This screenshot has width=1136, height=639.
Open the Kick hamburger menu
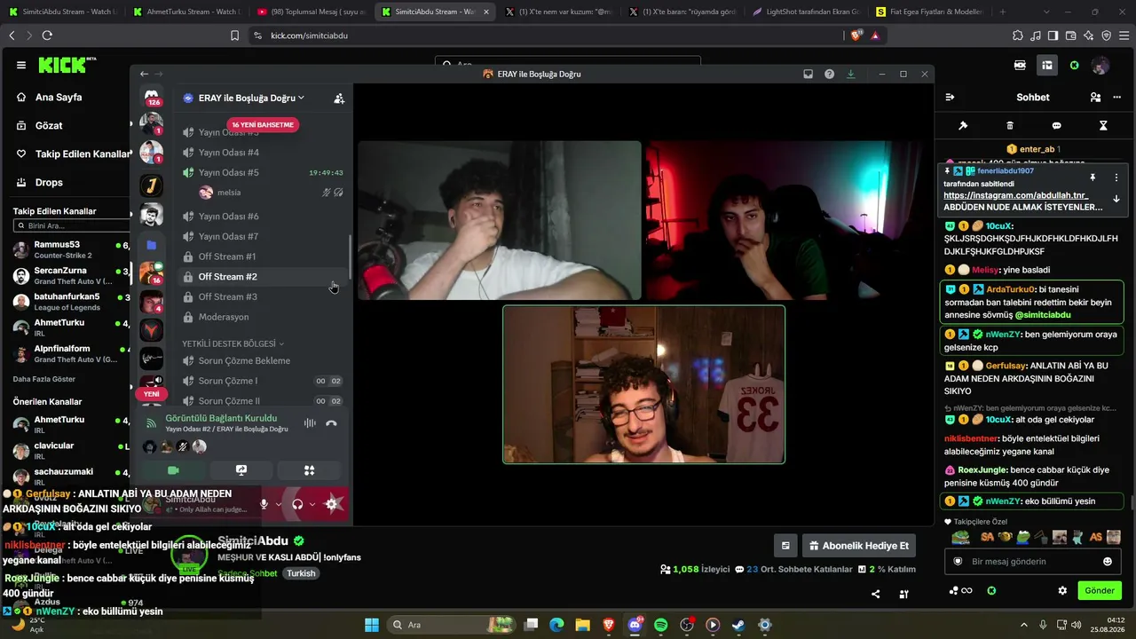21,65
